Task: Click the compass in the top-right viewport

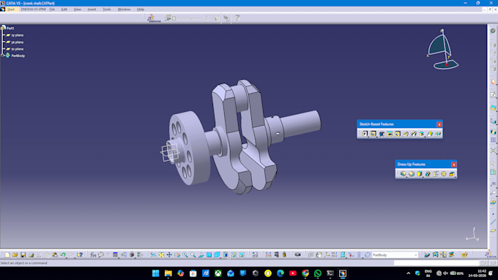Action: pyautogui.click(x=443, y=50)
